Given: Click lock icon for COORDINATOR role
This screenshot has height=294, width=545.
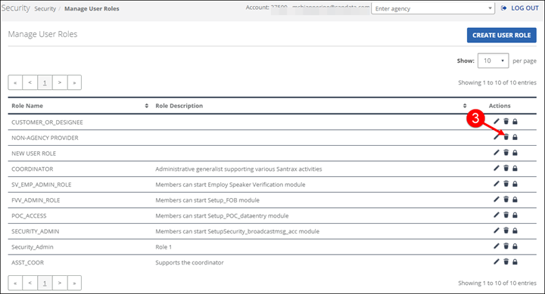Looking at the screenshot, I should 515,168.
